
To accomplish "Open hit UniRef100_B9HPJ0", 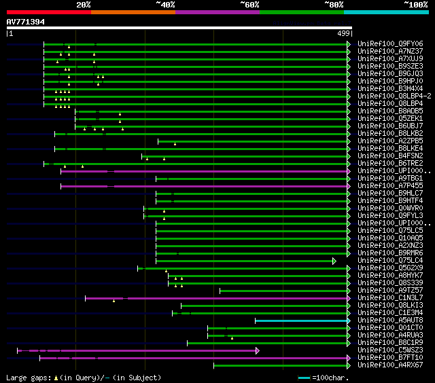I will coord(390,81).
